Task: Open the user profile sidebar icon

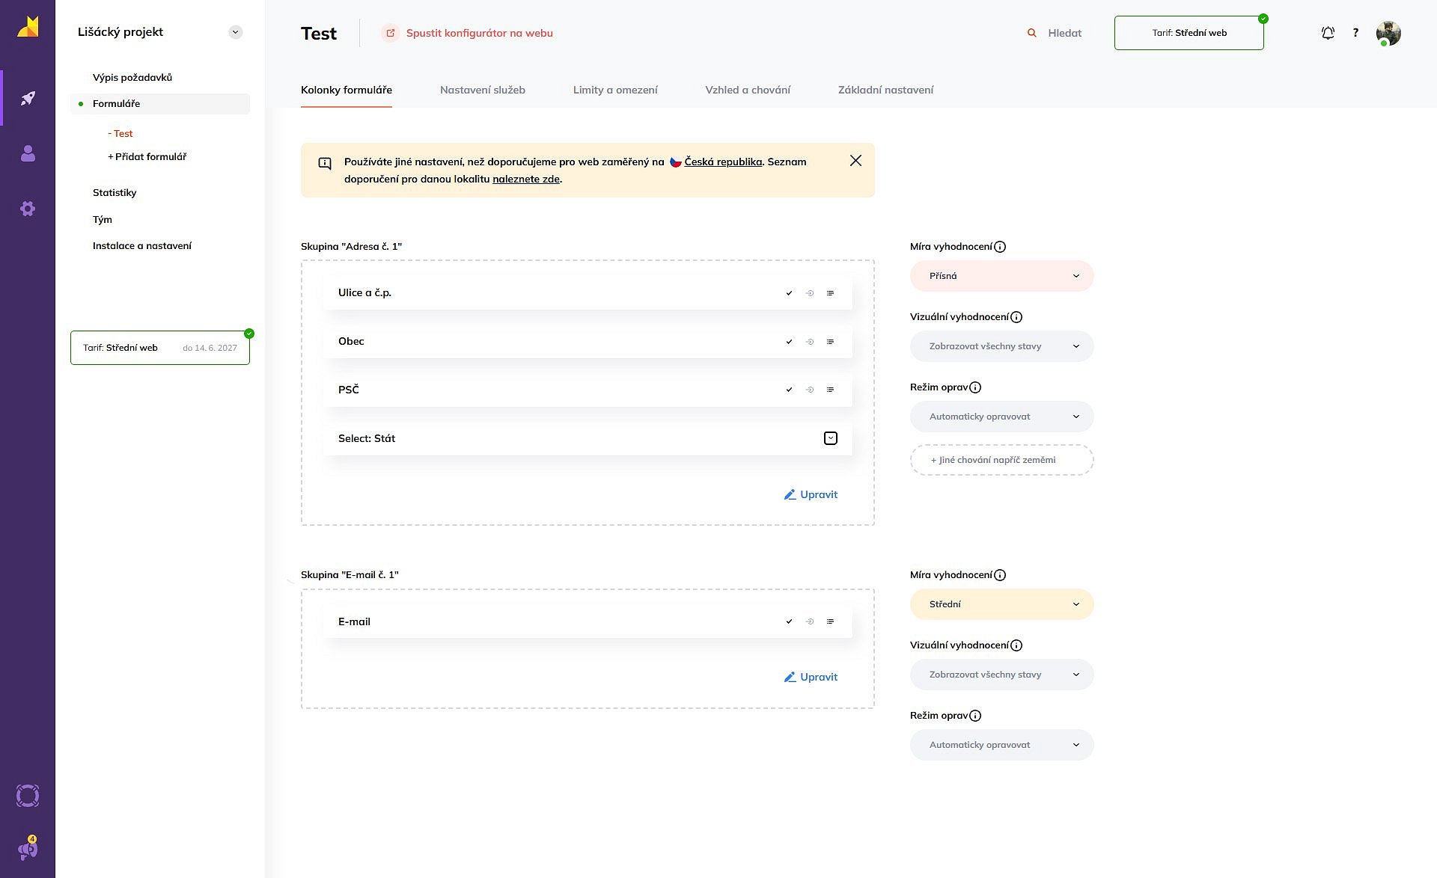Action: (x=28, y=153)
